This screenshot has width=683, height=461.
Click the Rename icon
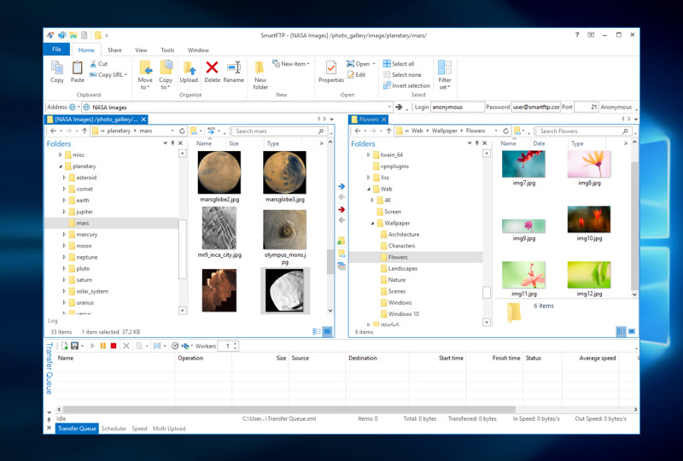(x=234, y=67)
